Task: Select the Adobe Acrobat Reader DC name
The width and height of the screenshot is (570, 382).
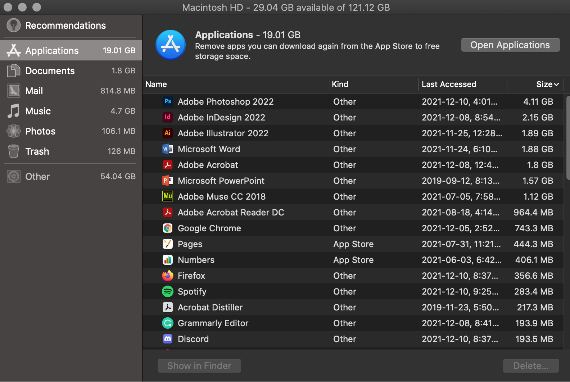Action: point(231,213)
